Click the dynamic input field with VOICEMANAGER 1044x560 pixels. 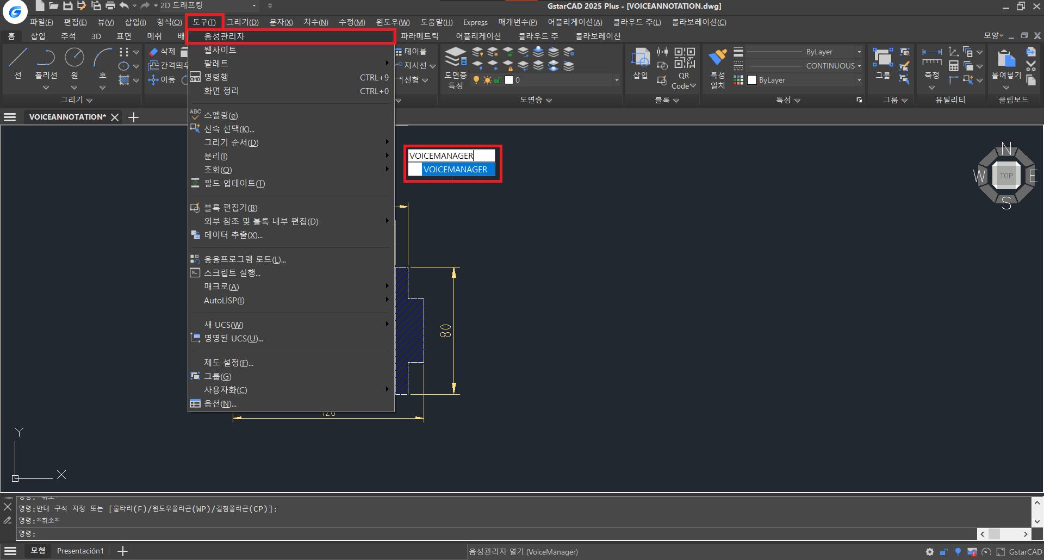tap(452, 155)
